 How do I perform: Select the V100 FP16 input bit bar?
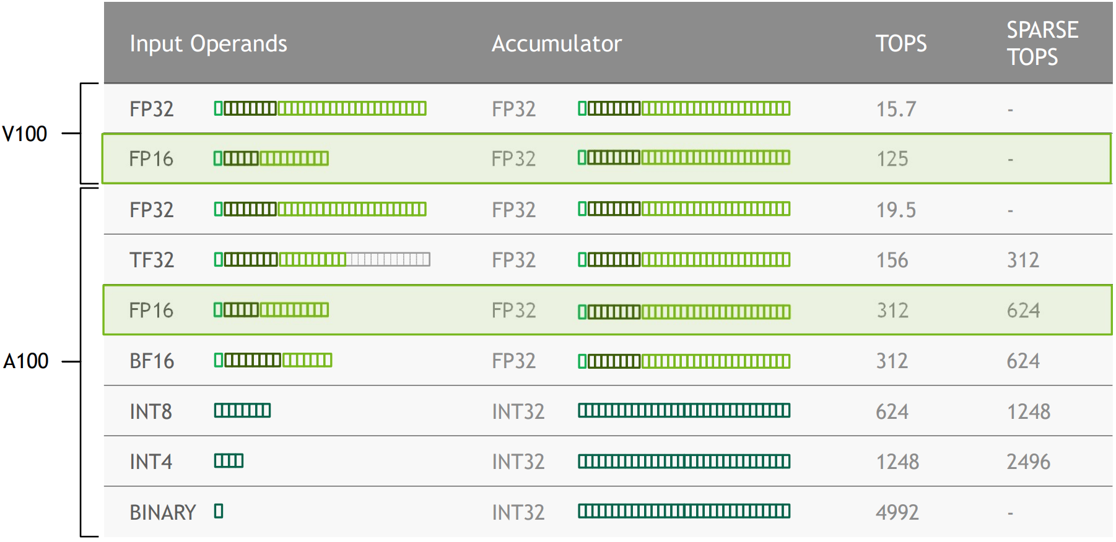(271, 158)
